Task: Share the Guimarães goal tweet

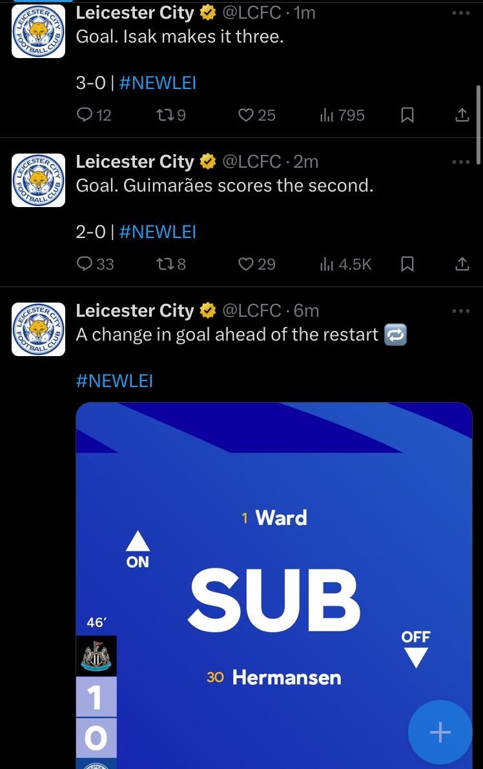Action: pos(462,265)
